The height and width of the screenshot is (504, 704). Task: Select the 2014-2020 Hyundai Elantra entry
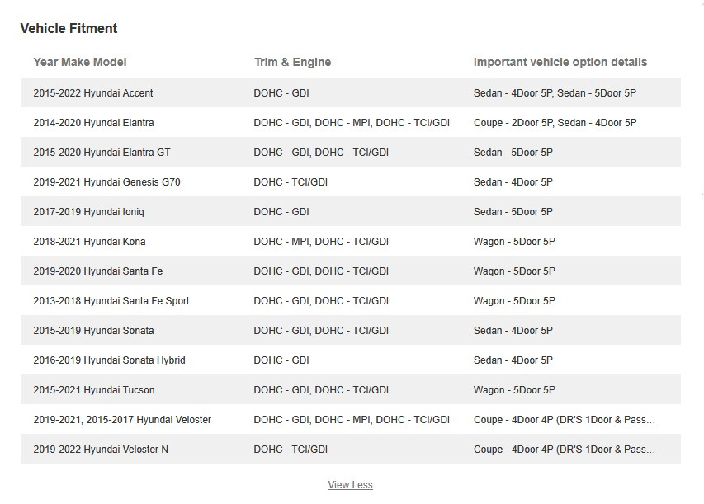click(93, 123)
